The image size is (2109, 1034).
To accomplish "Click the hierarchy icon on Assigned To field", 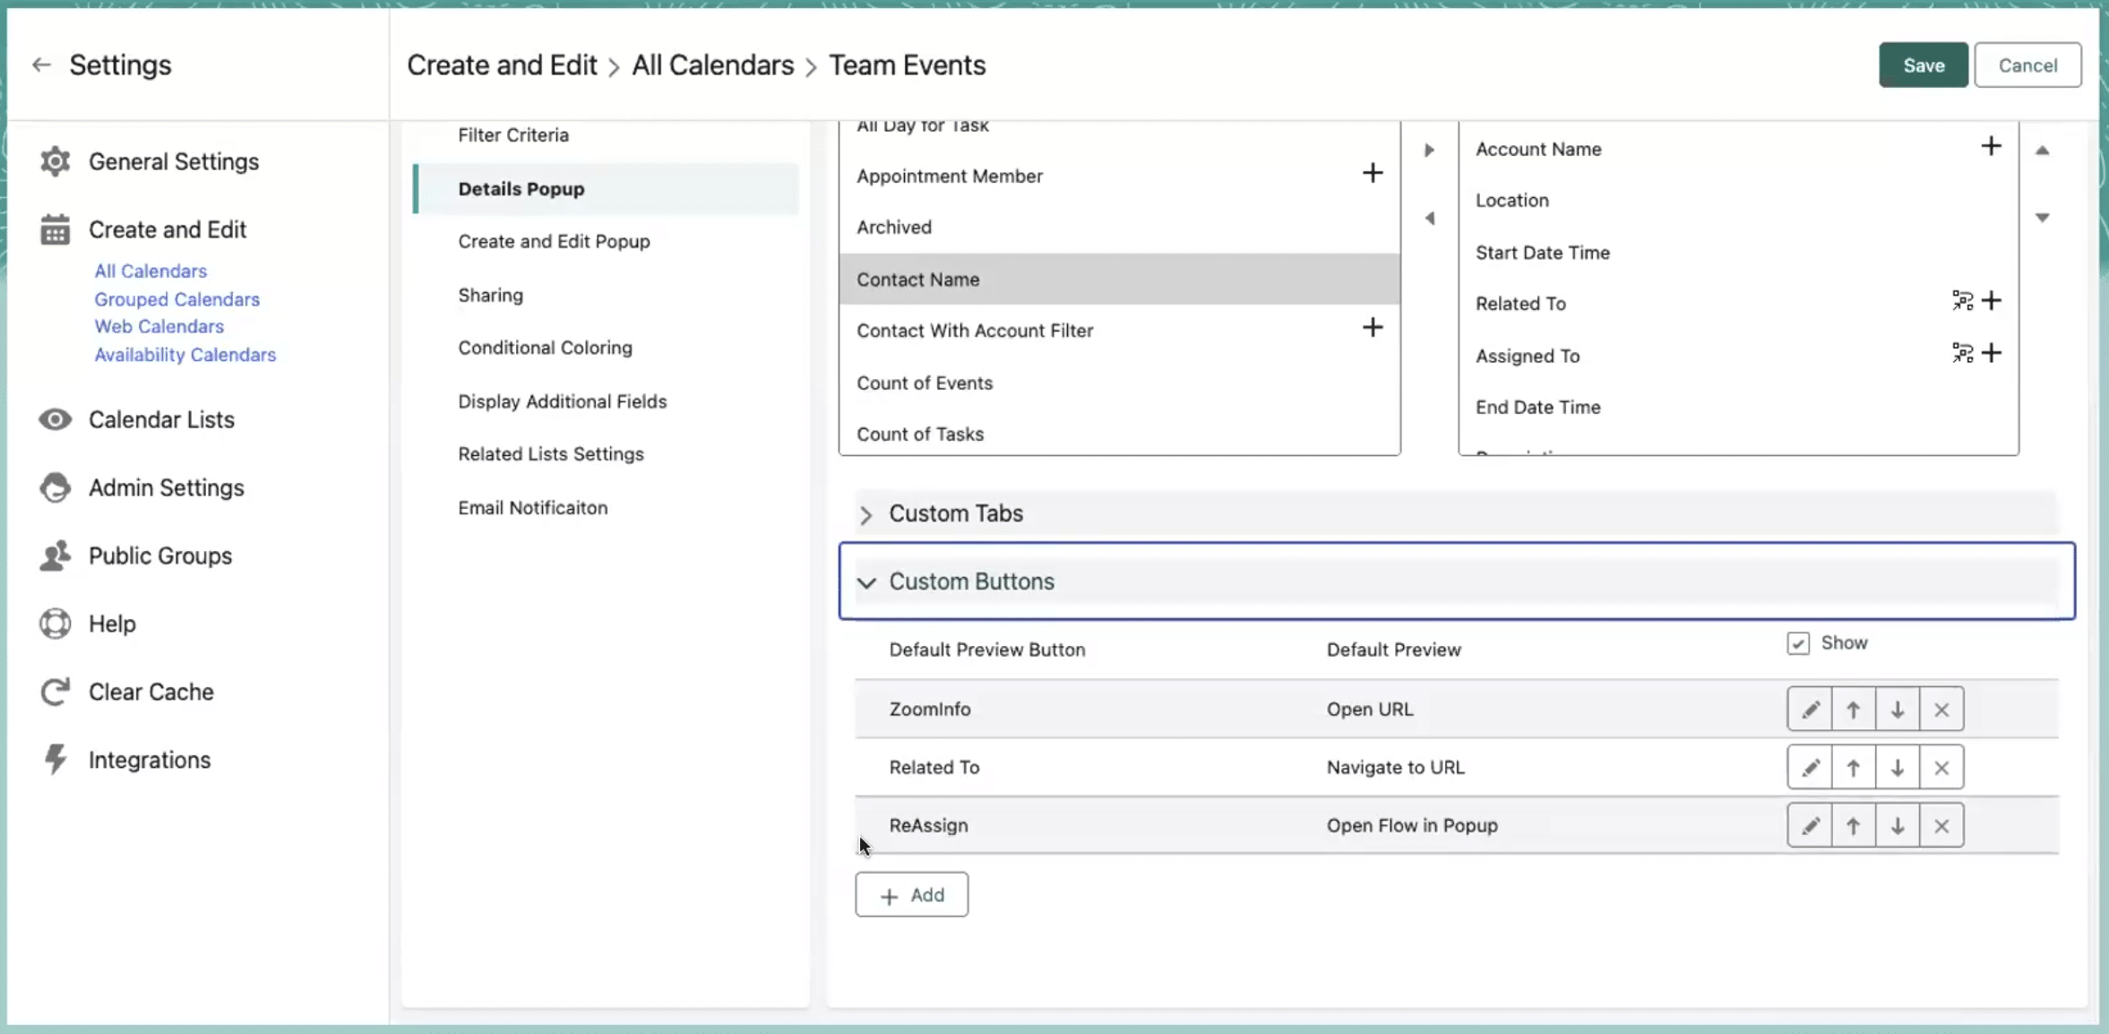I will (1962, 353).
